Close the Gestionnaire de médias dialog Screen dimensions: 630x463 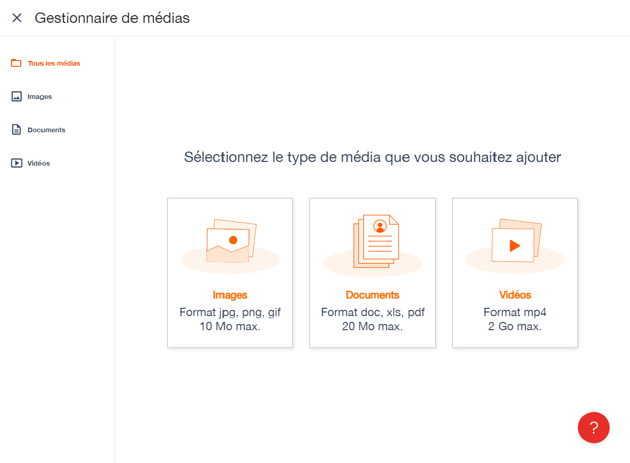[17, 17]
